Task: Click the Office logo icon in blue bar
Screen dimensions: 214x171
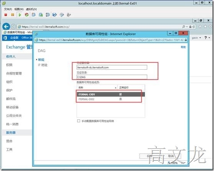Action: (x=5, y=38)
